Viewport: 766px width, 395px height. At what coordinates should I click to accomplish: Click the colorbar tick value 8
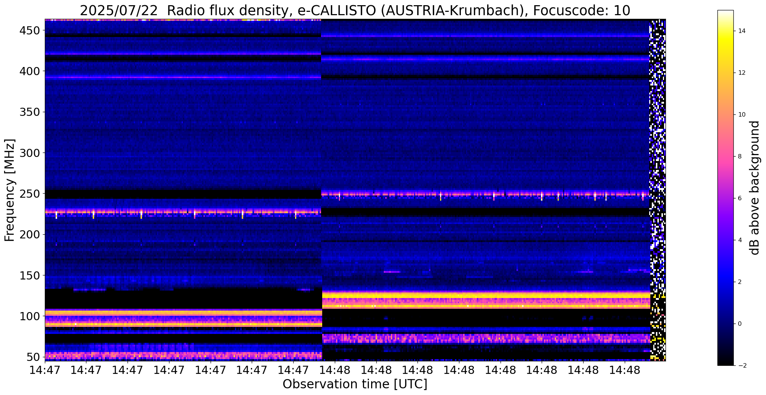pos(740,157)
